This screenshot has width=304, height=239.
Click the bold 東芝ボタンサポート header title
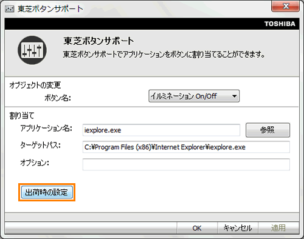click(x=98, y=41)
